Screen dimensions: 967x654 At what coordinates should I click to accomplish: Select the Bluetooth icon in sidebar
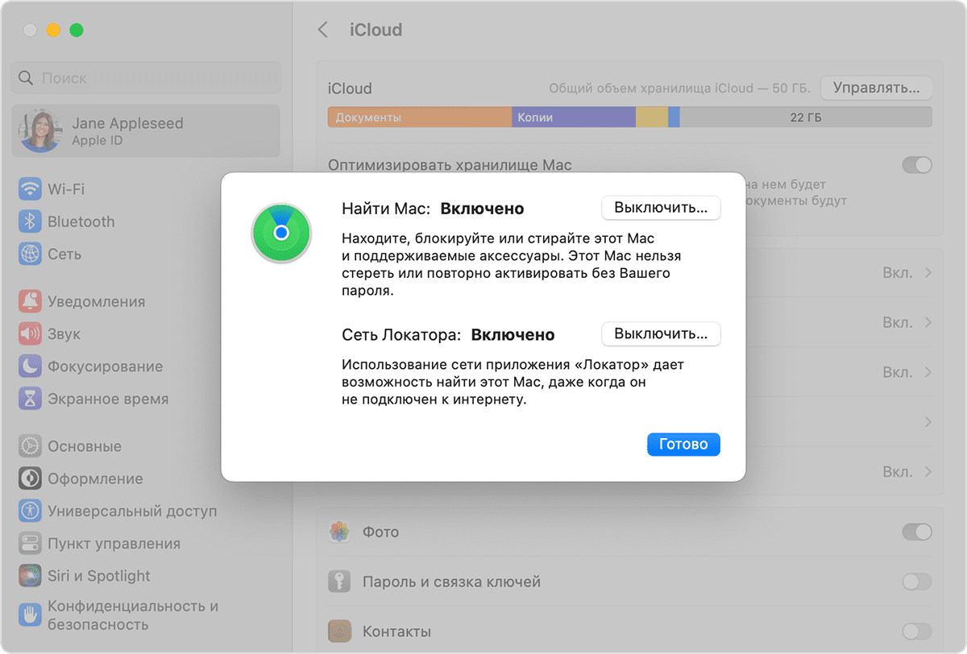point(30,221)
